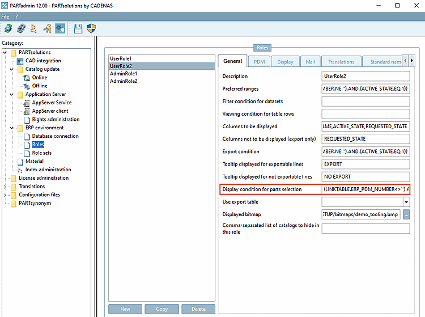Open the File menu

[5, 17]
